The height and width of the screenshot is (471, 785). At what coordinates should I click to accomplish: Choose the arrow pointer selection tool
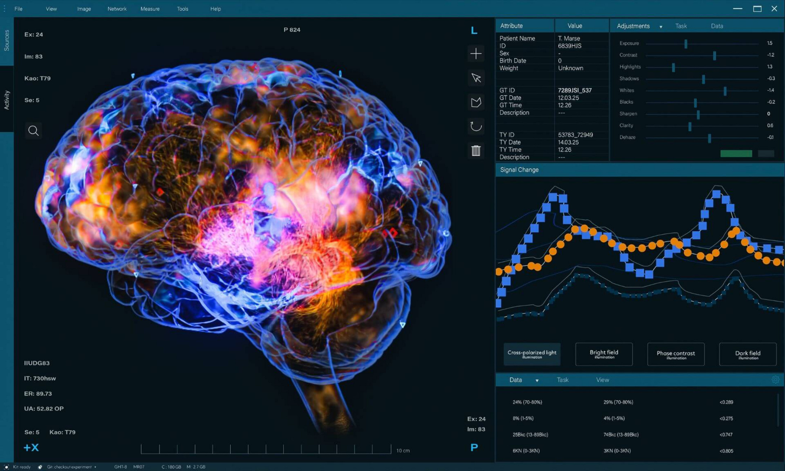(476, 78)
